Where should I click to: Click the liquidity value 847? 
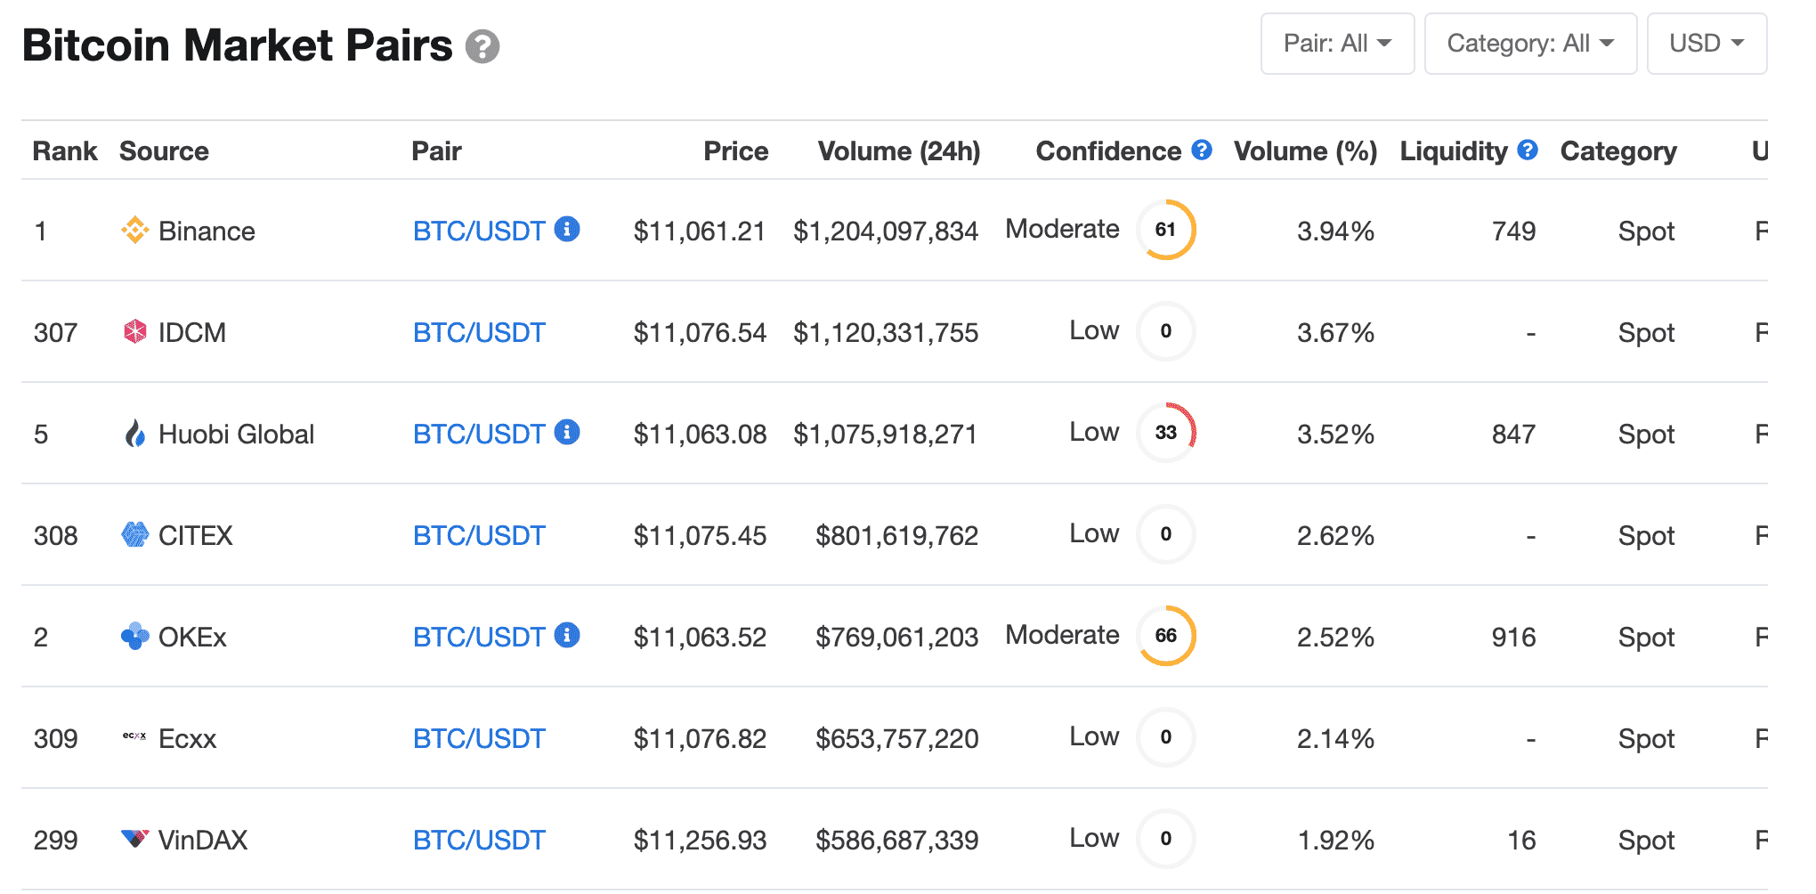1514,435
